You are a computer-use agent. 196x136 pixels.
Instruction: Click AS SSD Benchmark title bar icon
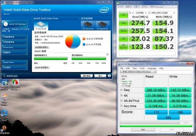(x=119, y=64)
